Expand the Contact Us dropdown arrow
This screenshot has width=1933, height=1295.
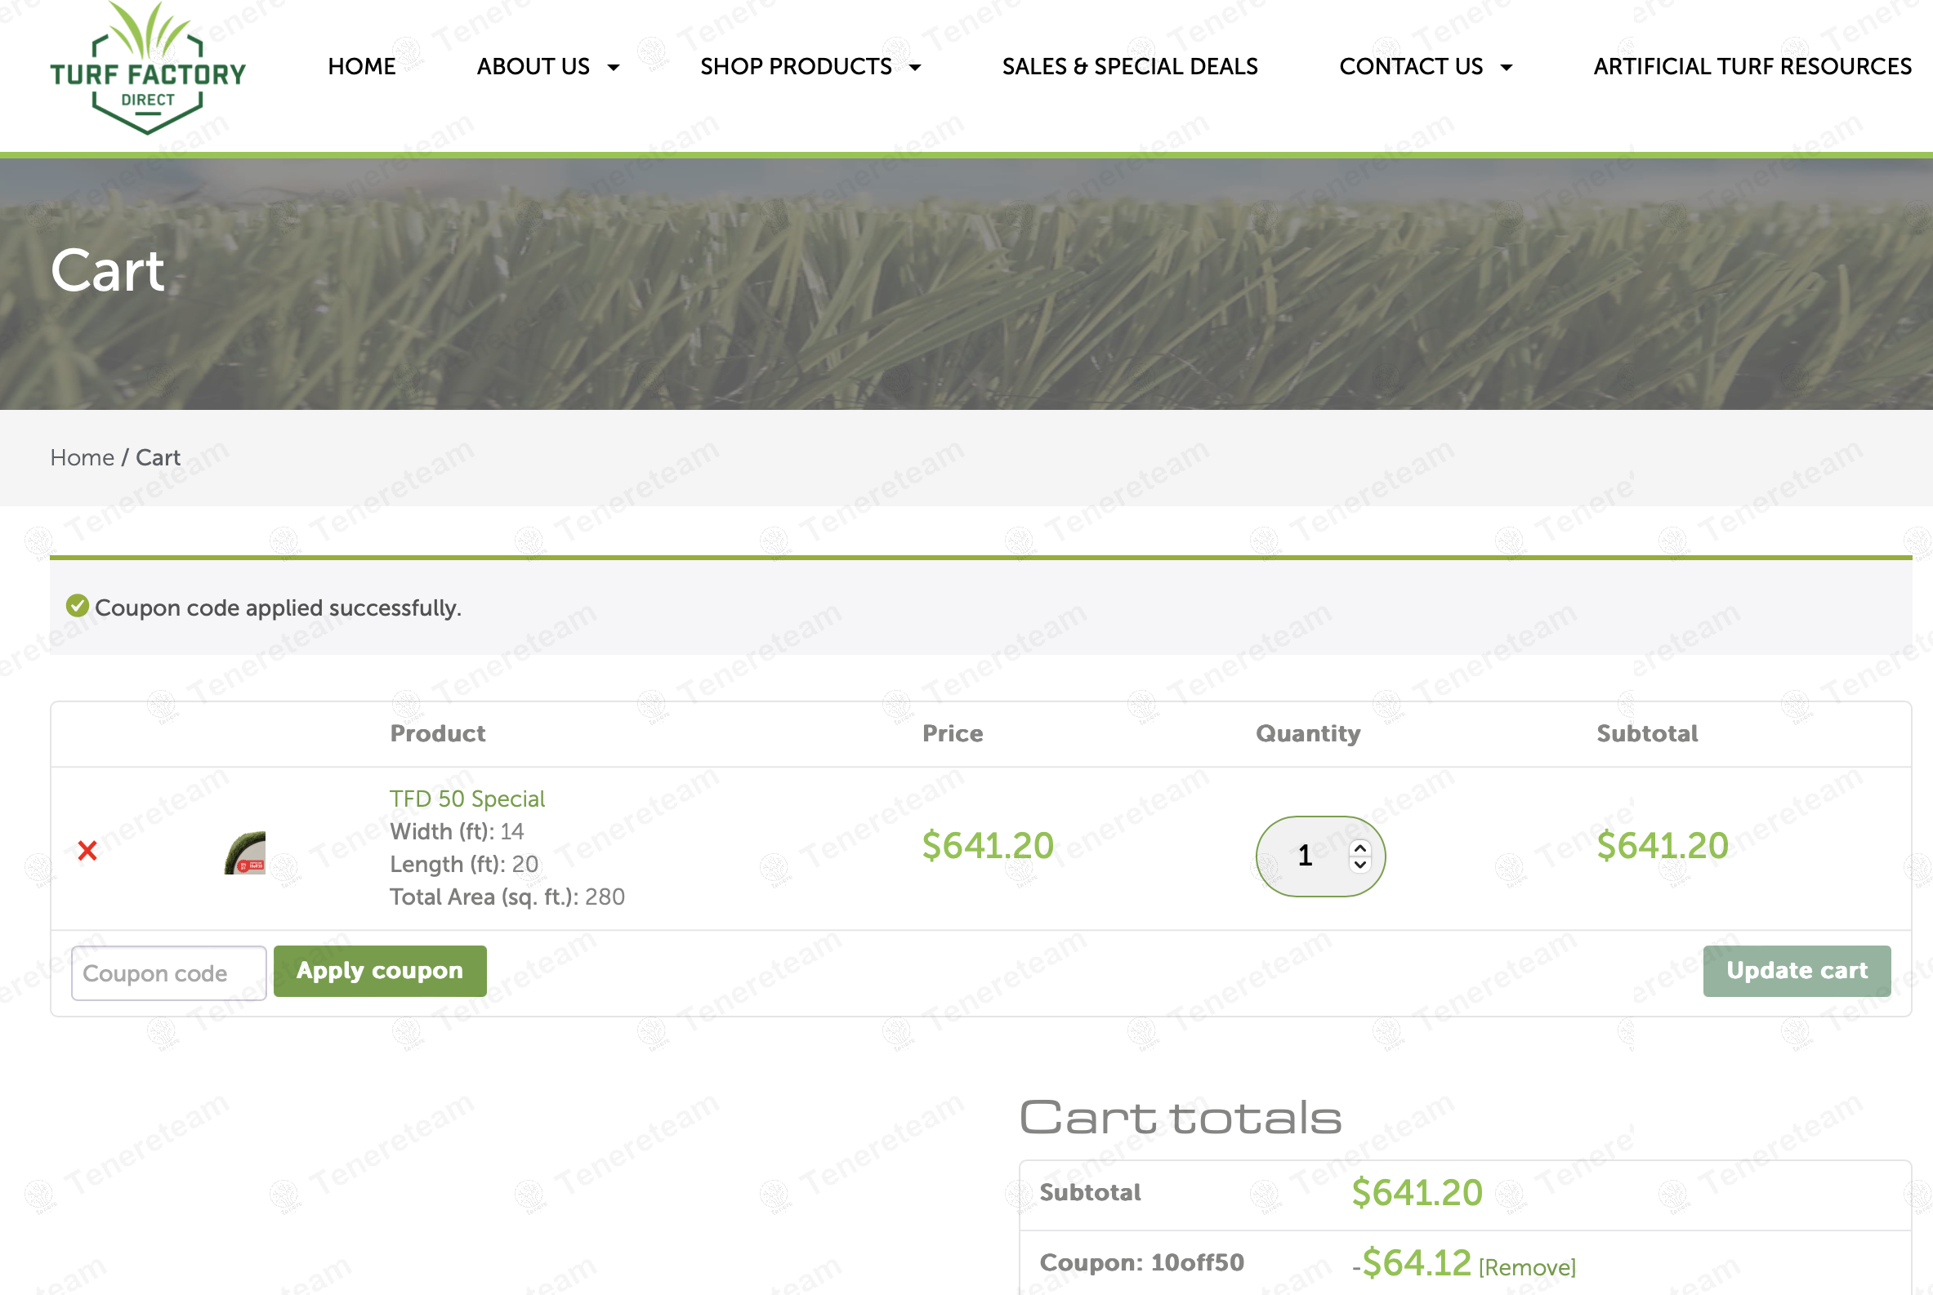tap(1506, 67)
